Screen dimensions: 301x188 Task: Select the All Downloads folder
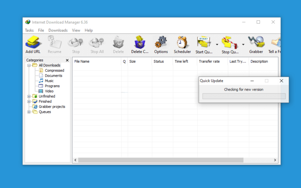(49, 65)
